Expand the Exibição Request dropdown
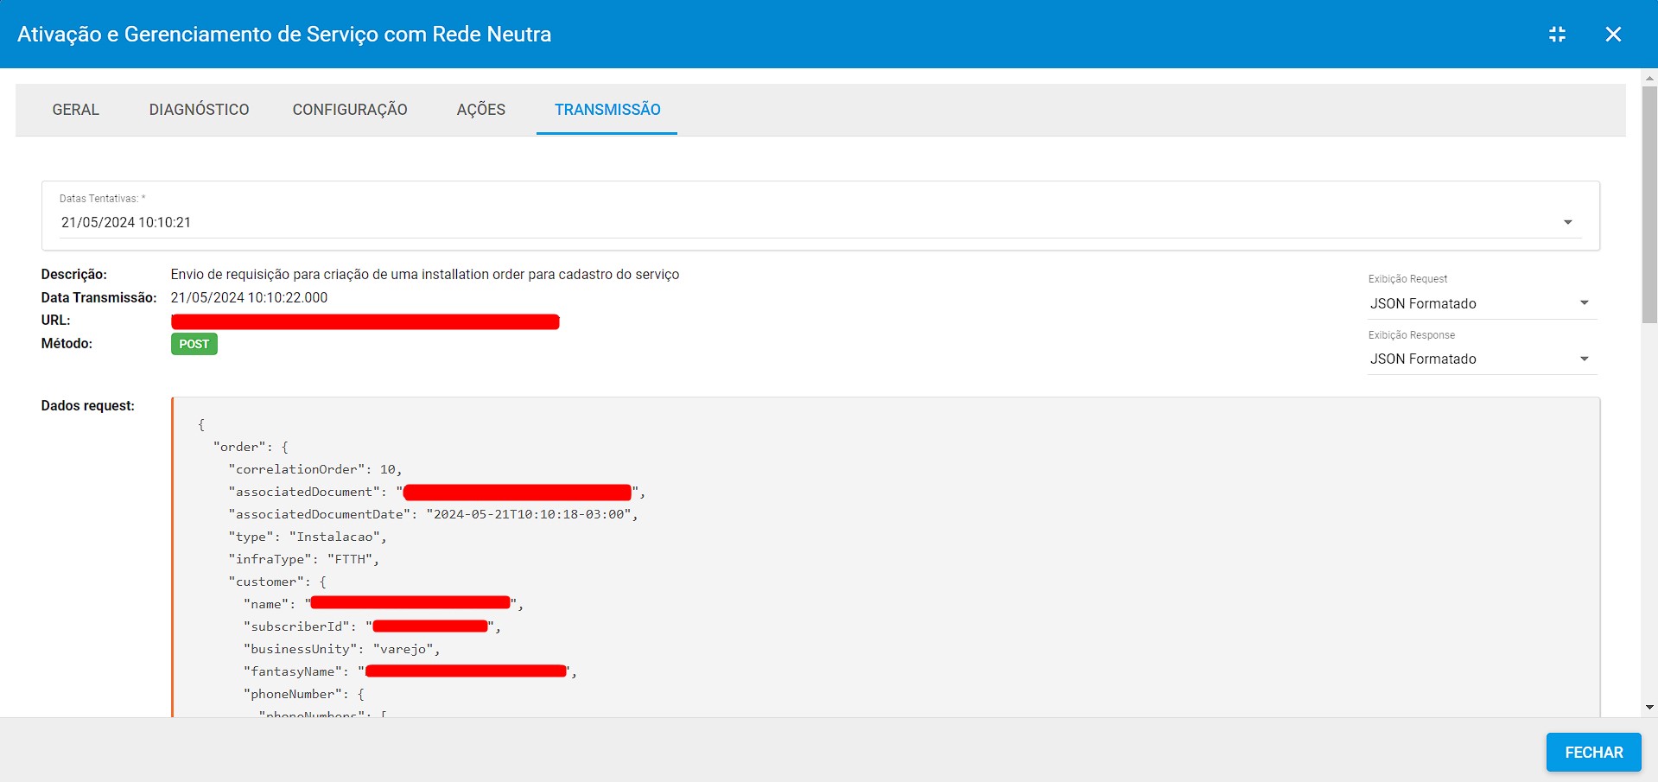The image size is (1658, 782). [x=1482, y=303]
